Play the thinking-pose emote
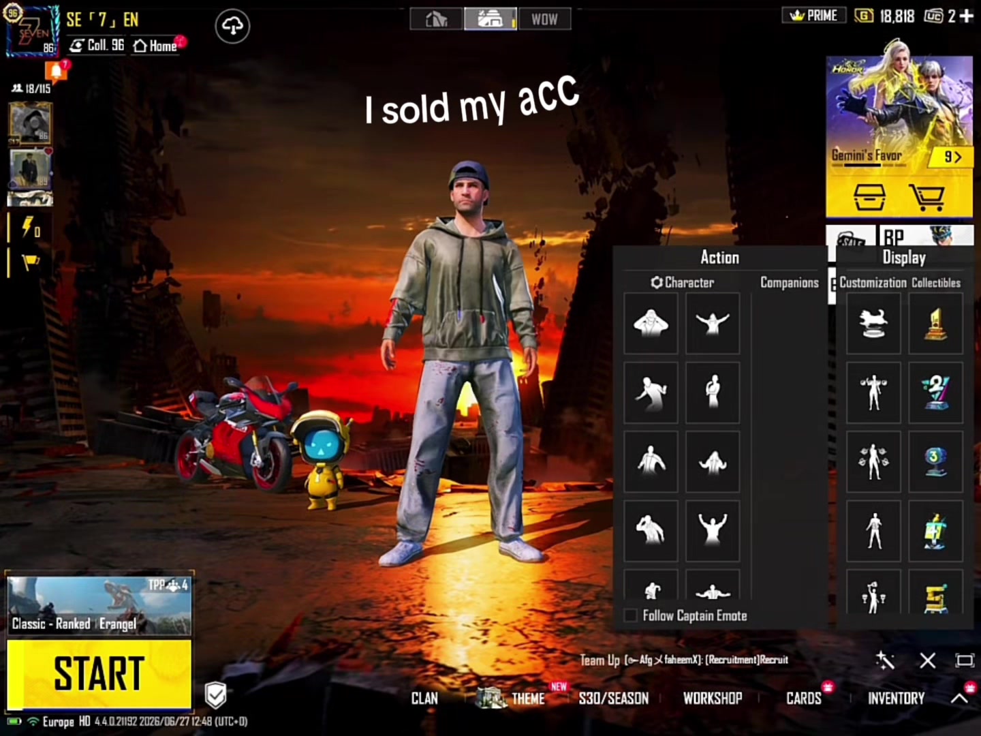The width and height of the screenshot is (981, 736). point(713,393)
